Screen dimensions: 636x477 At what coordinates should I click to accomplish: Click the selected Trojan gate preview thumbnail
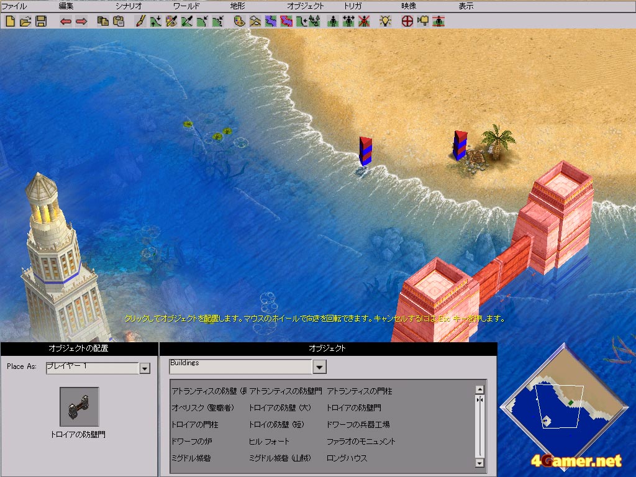point(79,406)
